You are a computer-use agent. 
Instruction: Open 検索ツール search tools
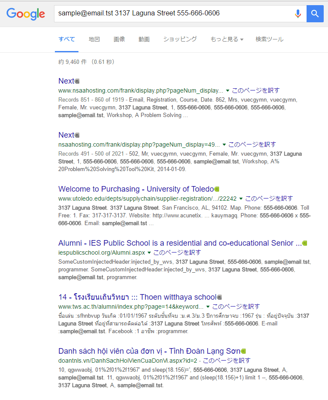(x=270, y=39)
